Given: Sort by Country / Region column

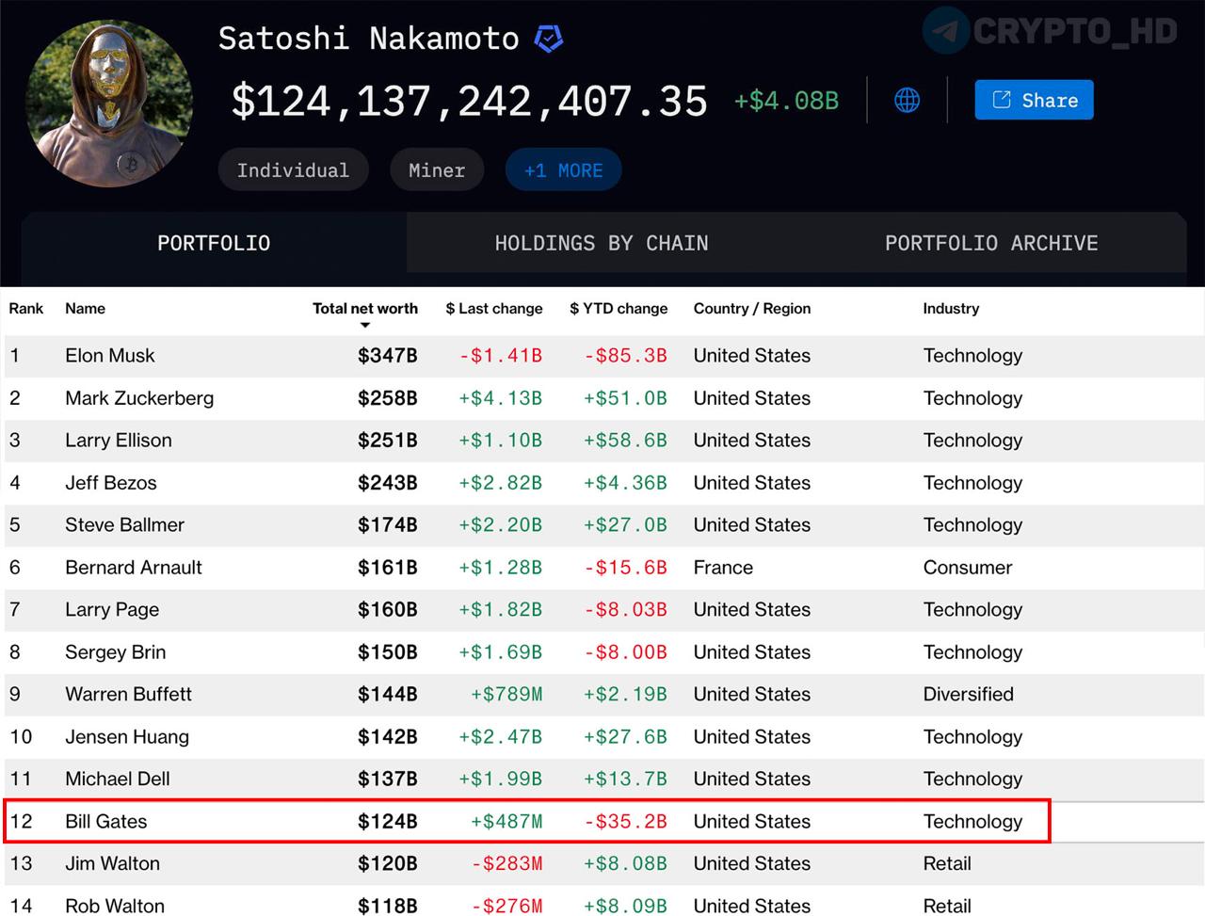Looking at the screenshot, I should [x=752, y=309].
